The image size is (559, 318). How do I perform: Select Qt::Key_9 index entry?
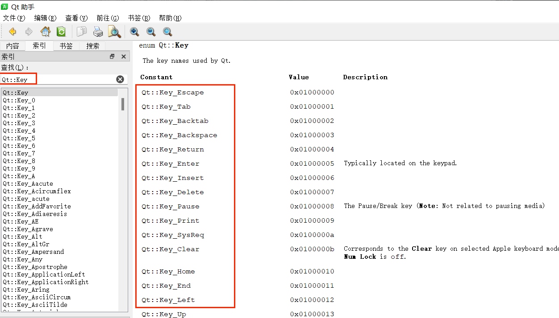click(59, 168)
